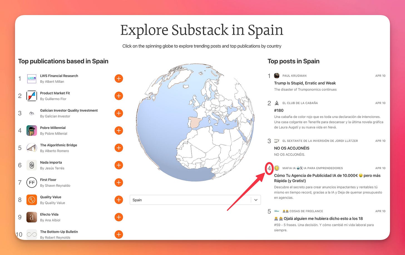Open Pobre Millennial pixel avatar

pos(32,130)
